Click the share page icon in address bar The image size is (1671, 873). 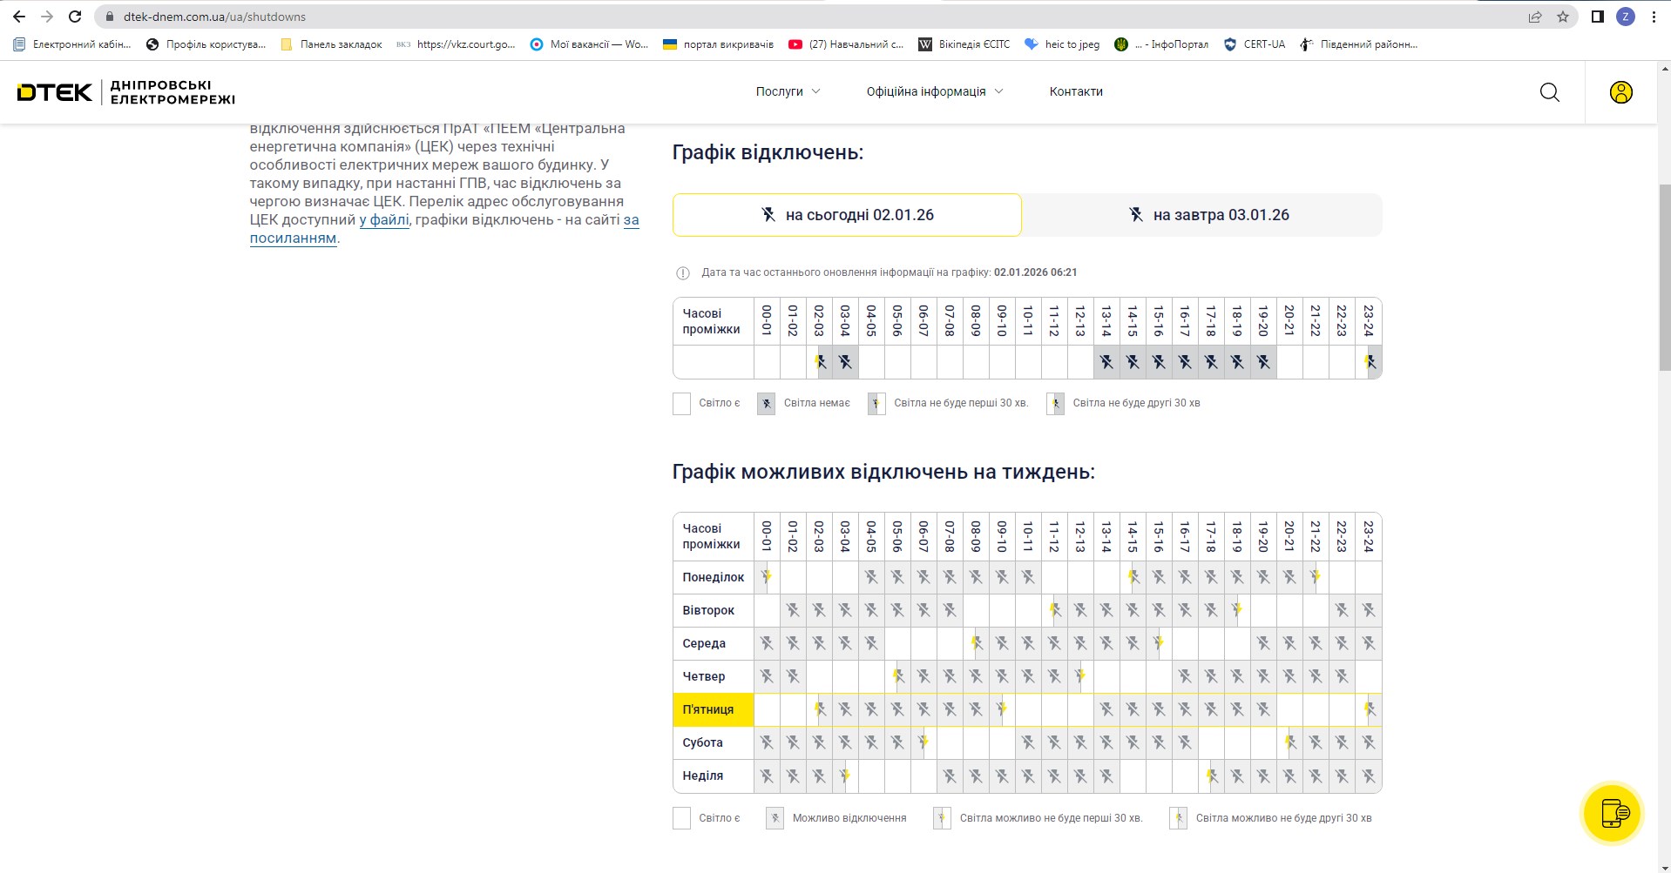1534,17
